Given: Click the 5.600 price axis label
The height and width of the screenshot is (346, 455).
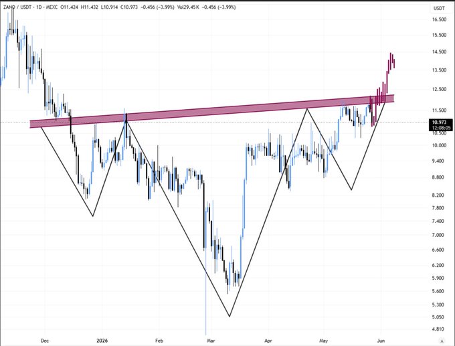Looking at the screenshot, I should click(x=439, y=291).
